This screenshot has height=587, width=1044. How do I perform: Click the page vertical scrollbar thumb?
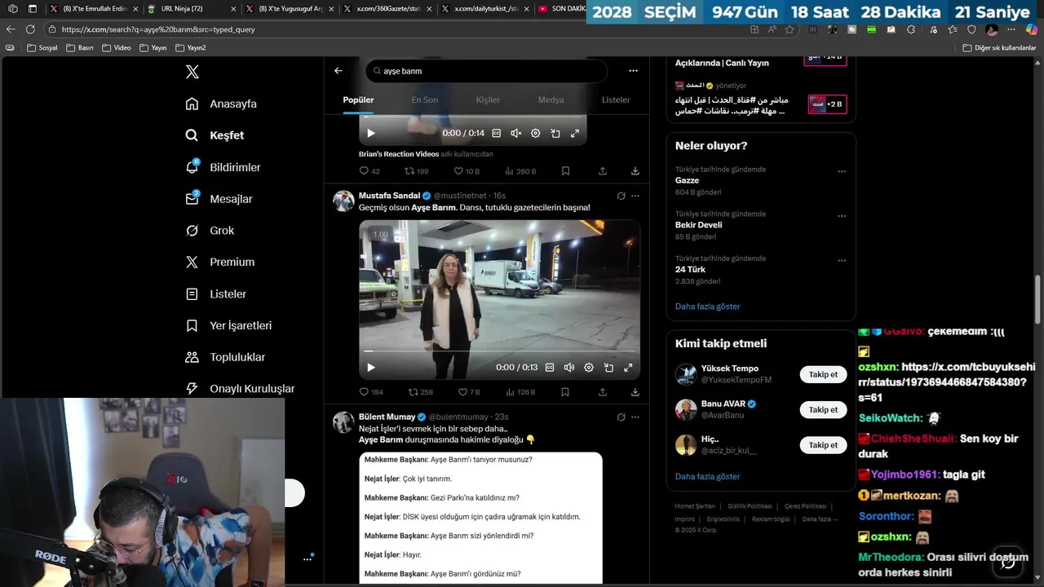pos(1038,302)
